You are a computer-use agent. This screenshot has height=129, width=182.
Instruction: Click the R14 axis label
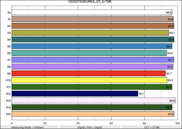(8, 107)
